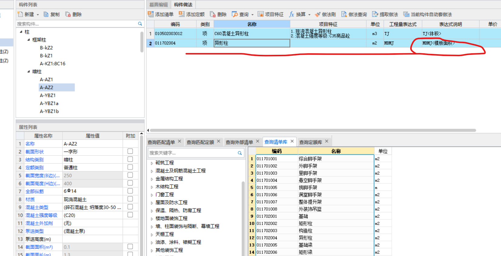Close the 查询匹配定额 tab
Viewport: 501px width, 256px height.
pos(218,141)
